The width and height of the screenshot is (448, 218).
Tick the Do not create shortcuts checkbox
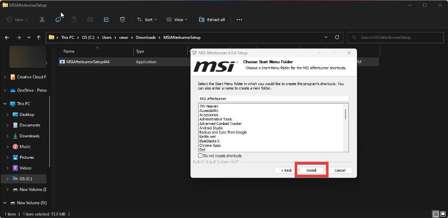coord(200,156)
